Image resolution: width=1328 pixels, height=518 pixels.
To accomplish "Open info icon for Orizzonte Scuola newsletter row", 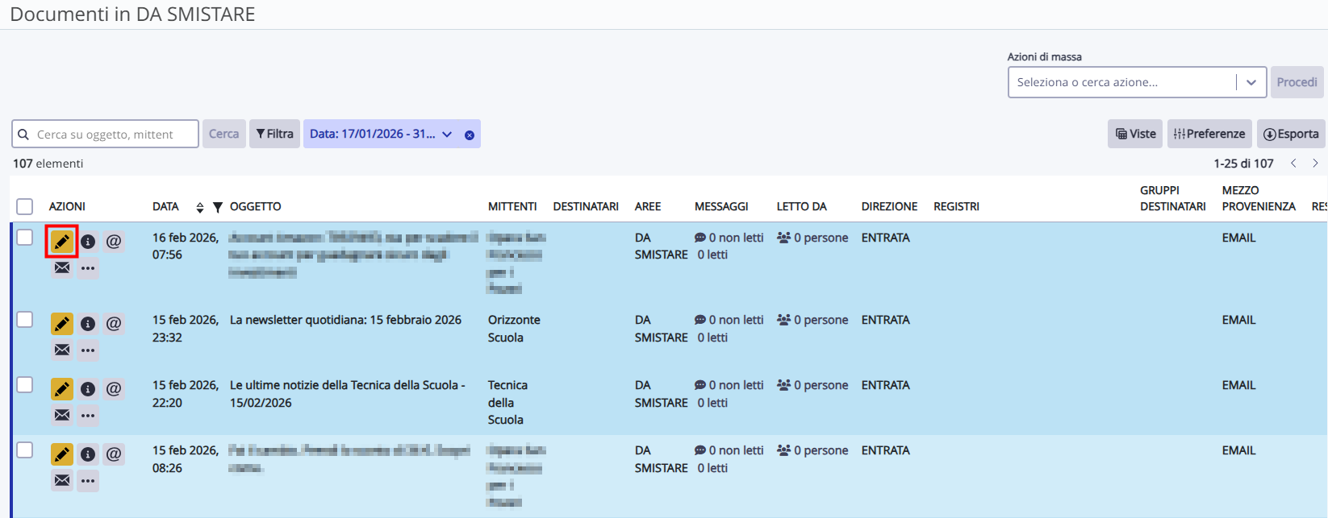I will pyautogui.click(x=88, y=324).
